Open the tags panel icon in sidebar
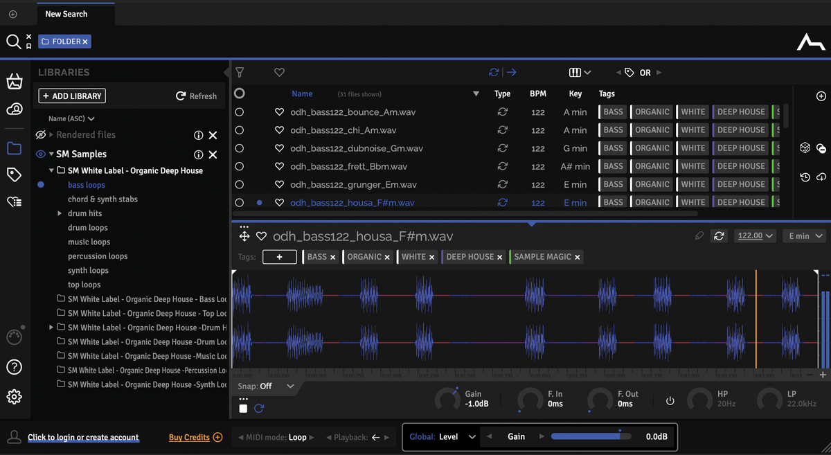Image resolution: width=831 pixels, height=455 pixels. pyautogui.click(x=14, y=175)
